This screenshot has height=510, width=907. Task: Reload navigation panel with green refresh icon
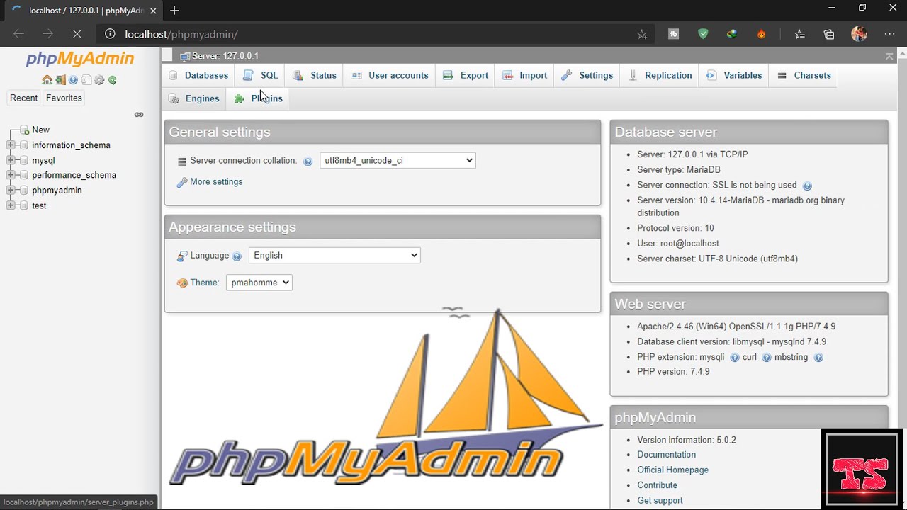point(112,80)
